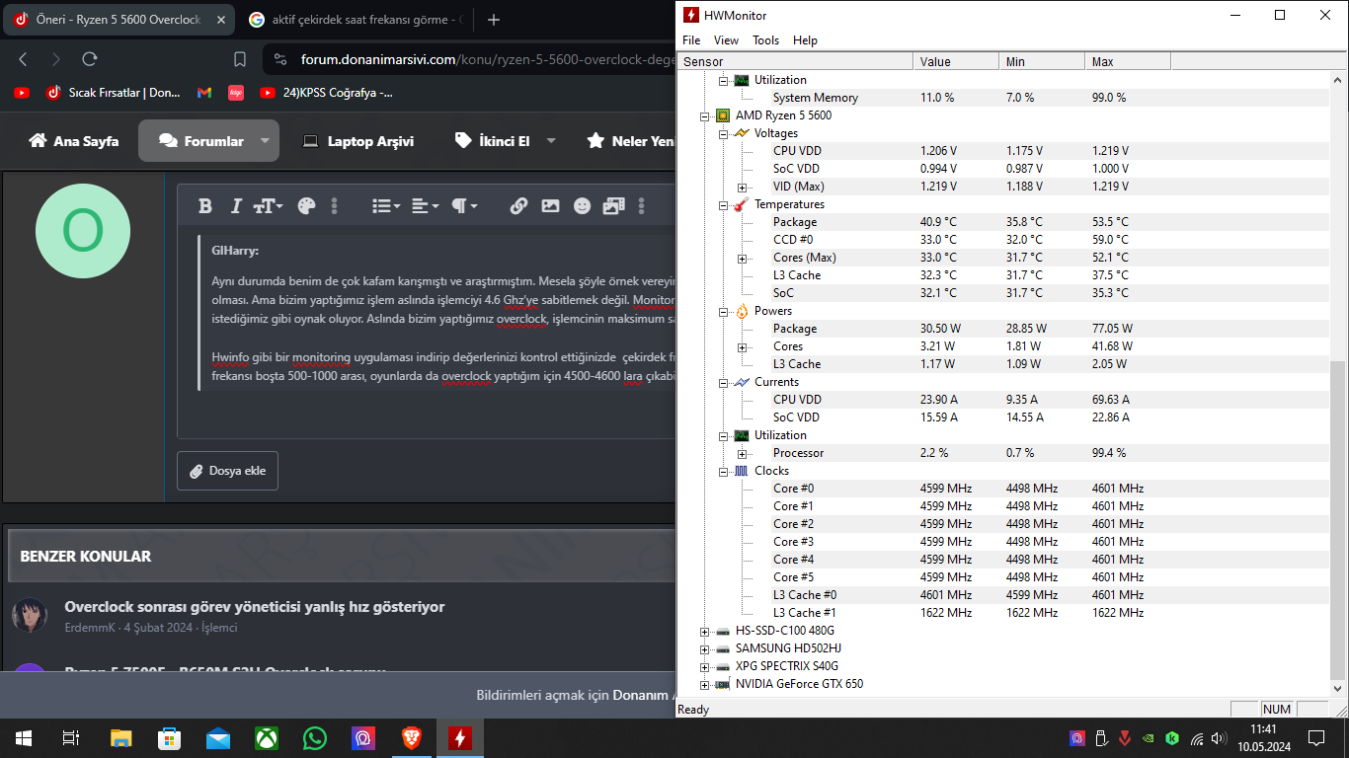Screen dimensions: 1349x758
Task: Apply bold formatting in the forum editor
Action: [205, 206]
